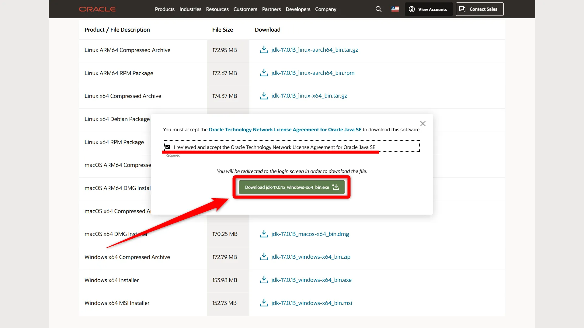Select Linux x64 Debian Package text

[x=117, y=119]
